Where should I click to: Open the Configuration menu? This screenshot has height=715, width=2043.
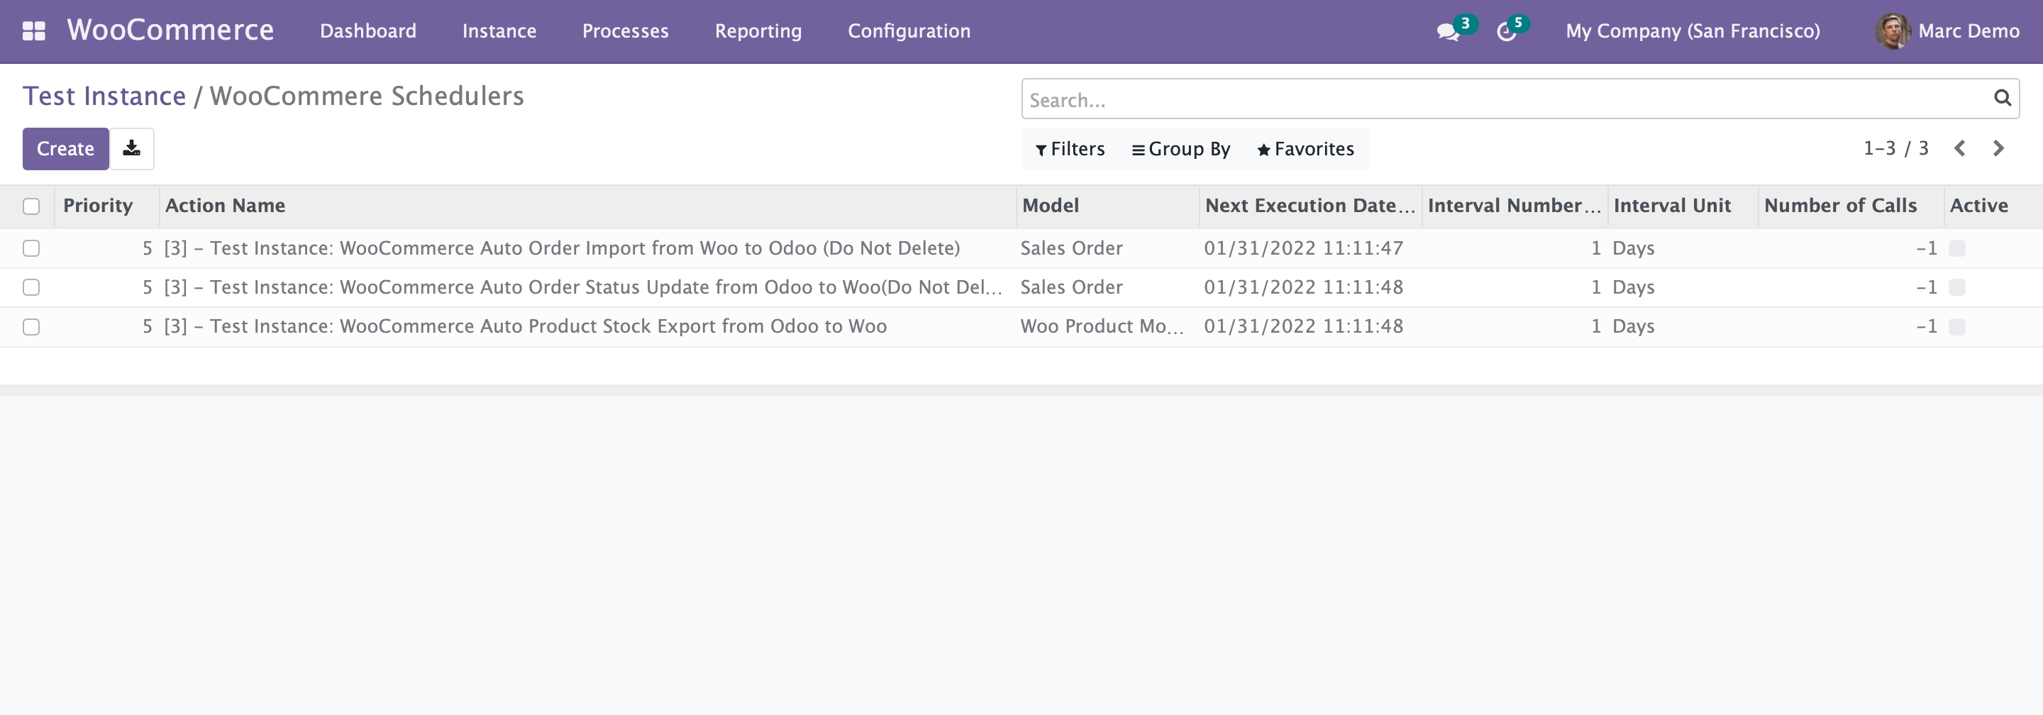[909, 31]
